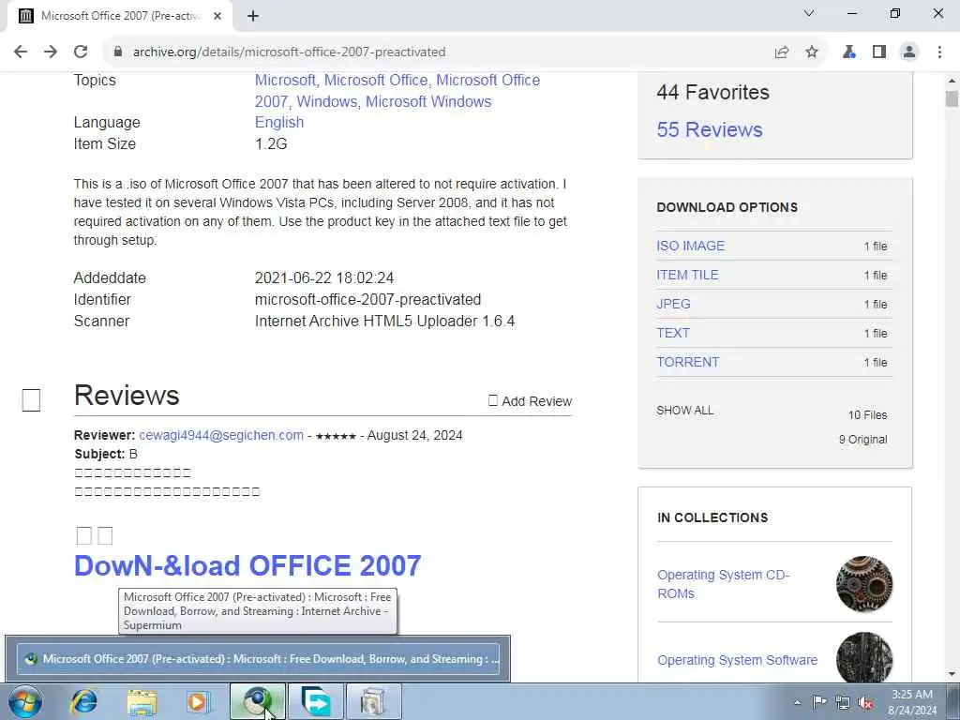Viewport: 960px width, 720px height.
Task: Open the Microsoft Office topic link
Action: 376,81
